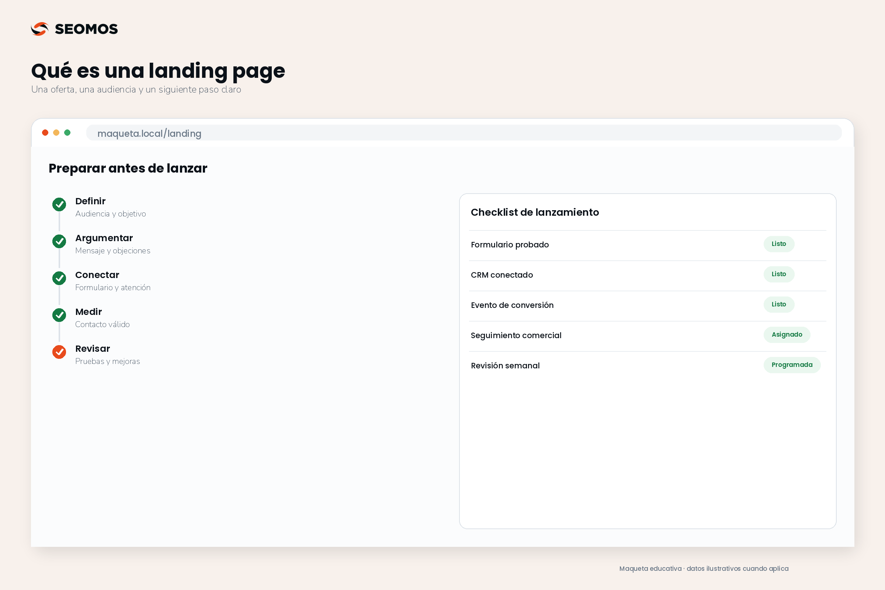Select the Medir step title
This screenshot has height=590, width=885.
pos(88,312)
